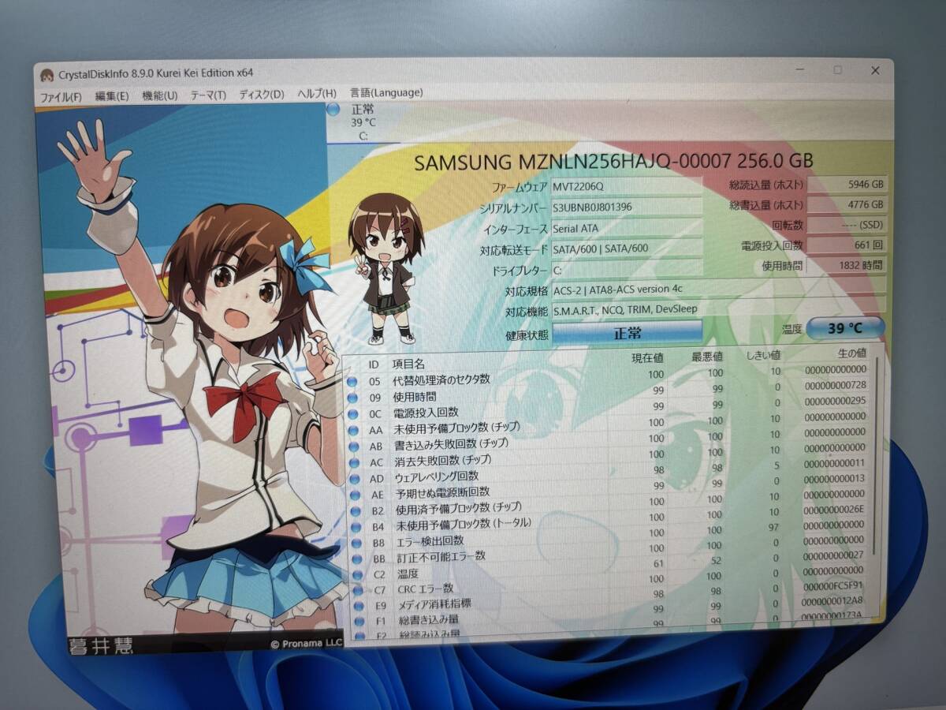Screen dimensions: 946x710
Task: Click the 対応機能 value S.M.A.R.T., NCQ, TRIM, DevSleep
Action: pyautogui.click(x=718, y=308)
